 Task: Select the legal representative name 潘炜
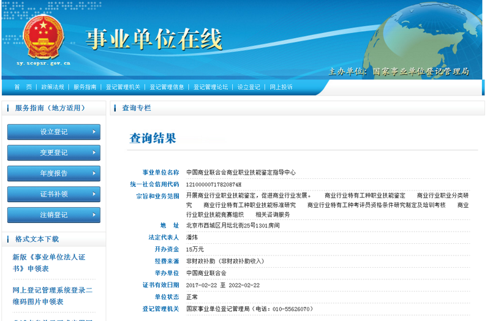192,237
